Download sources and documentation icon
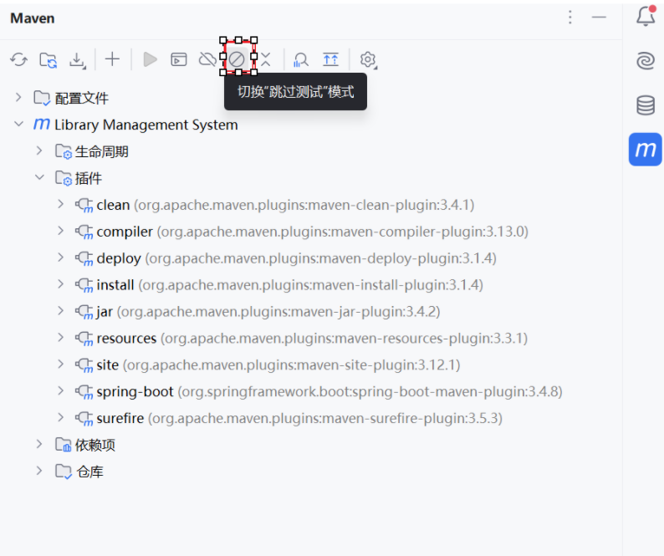 [x=78, y=59]
